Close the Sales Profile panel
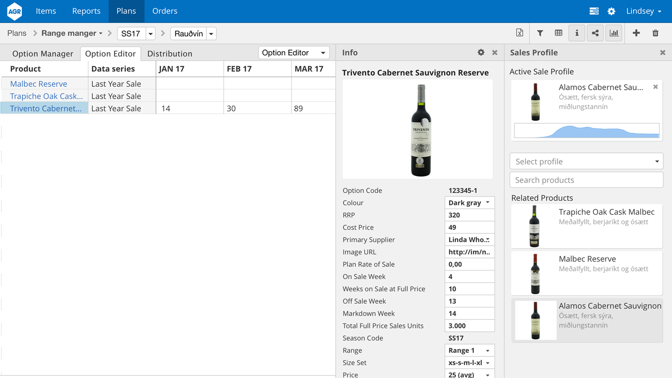The width and height of the screenshot is (672, 378). [662, 53]
